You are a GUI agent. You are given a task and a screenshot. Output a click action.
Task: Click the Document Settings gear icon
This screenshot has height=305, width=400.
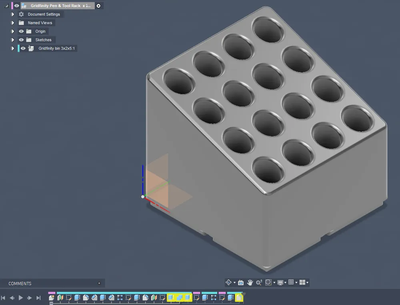(21, 14)
